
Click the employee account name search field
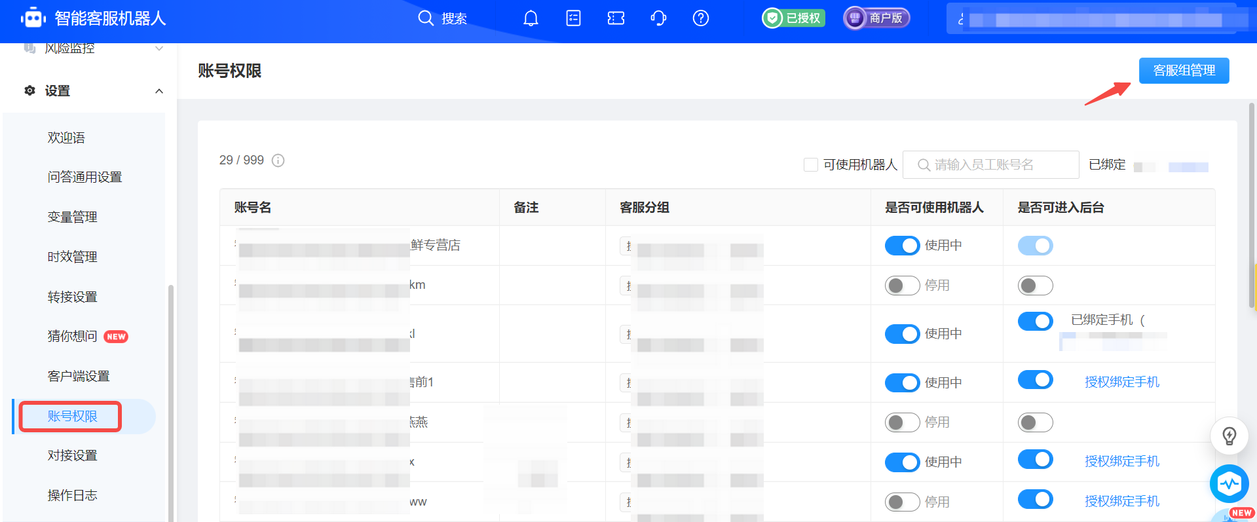[990, 164]
